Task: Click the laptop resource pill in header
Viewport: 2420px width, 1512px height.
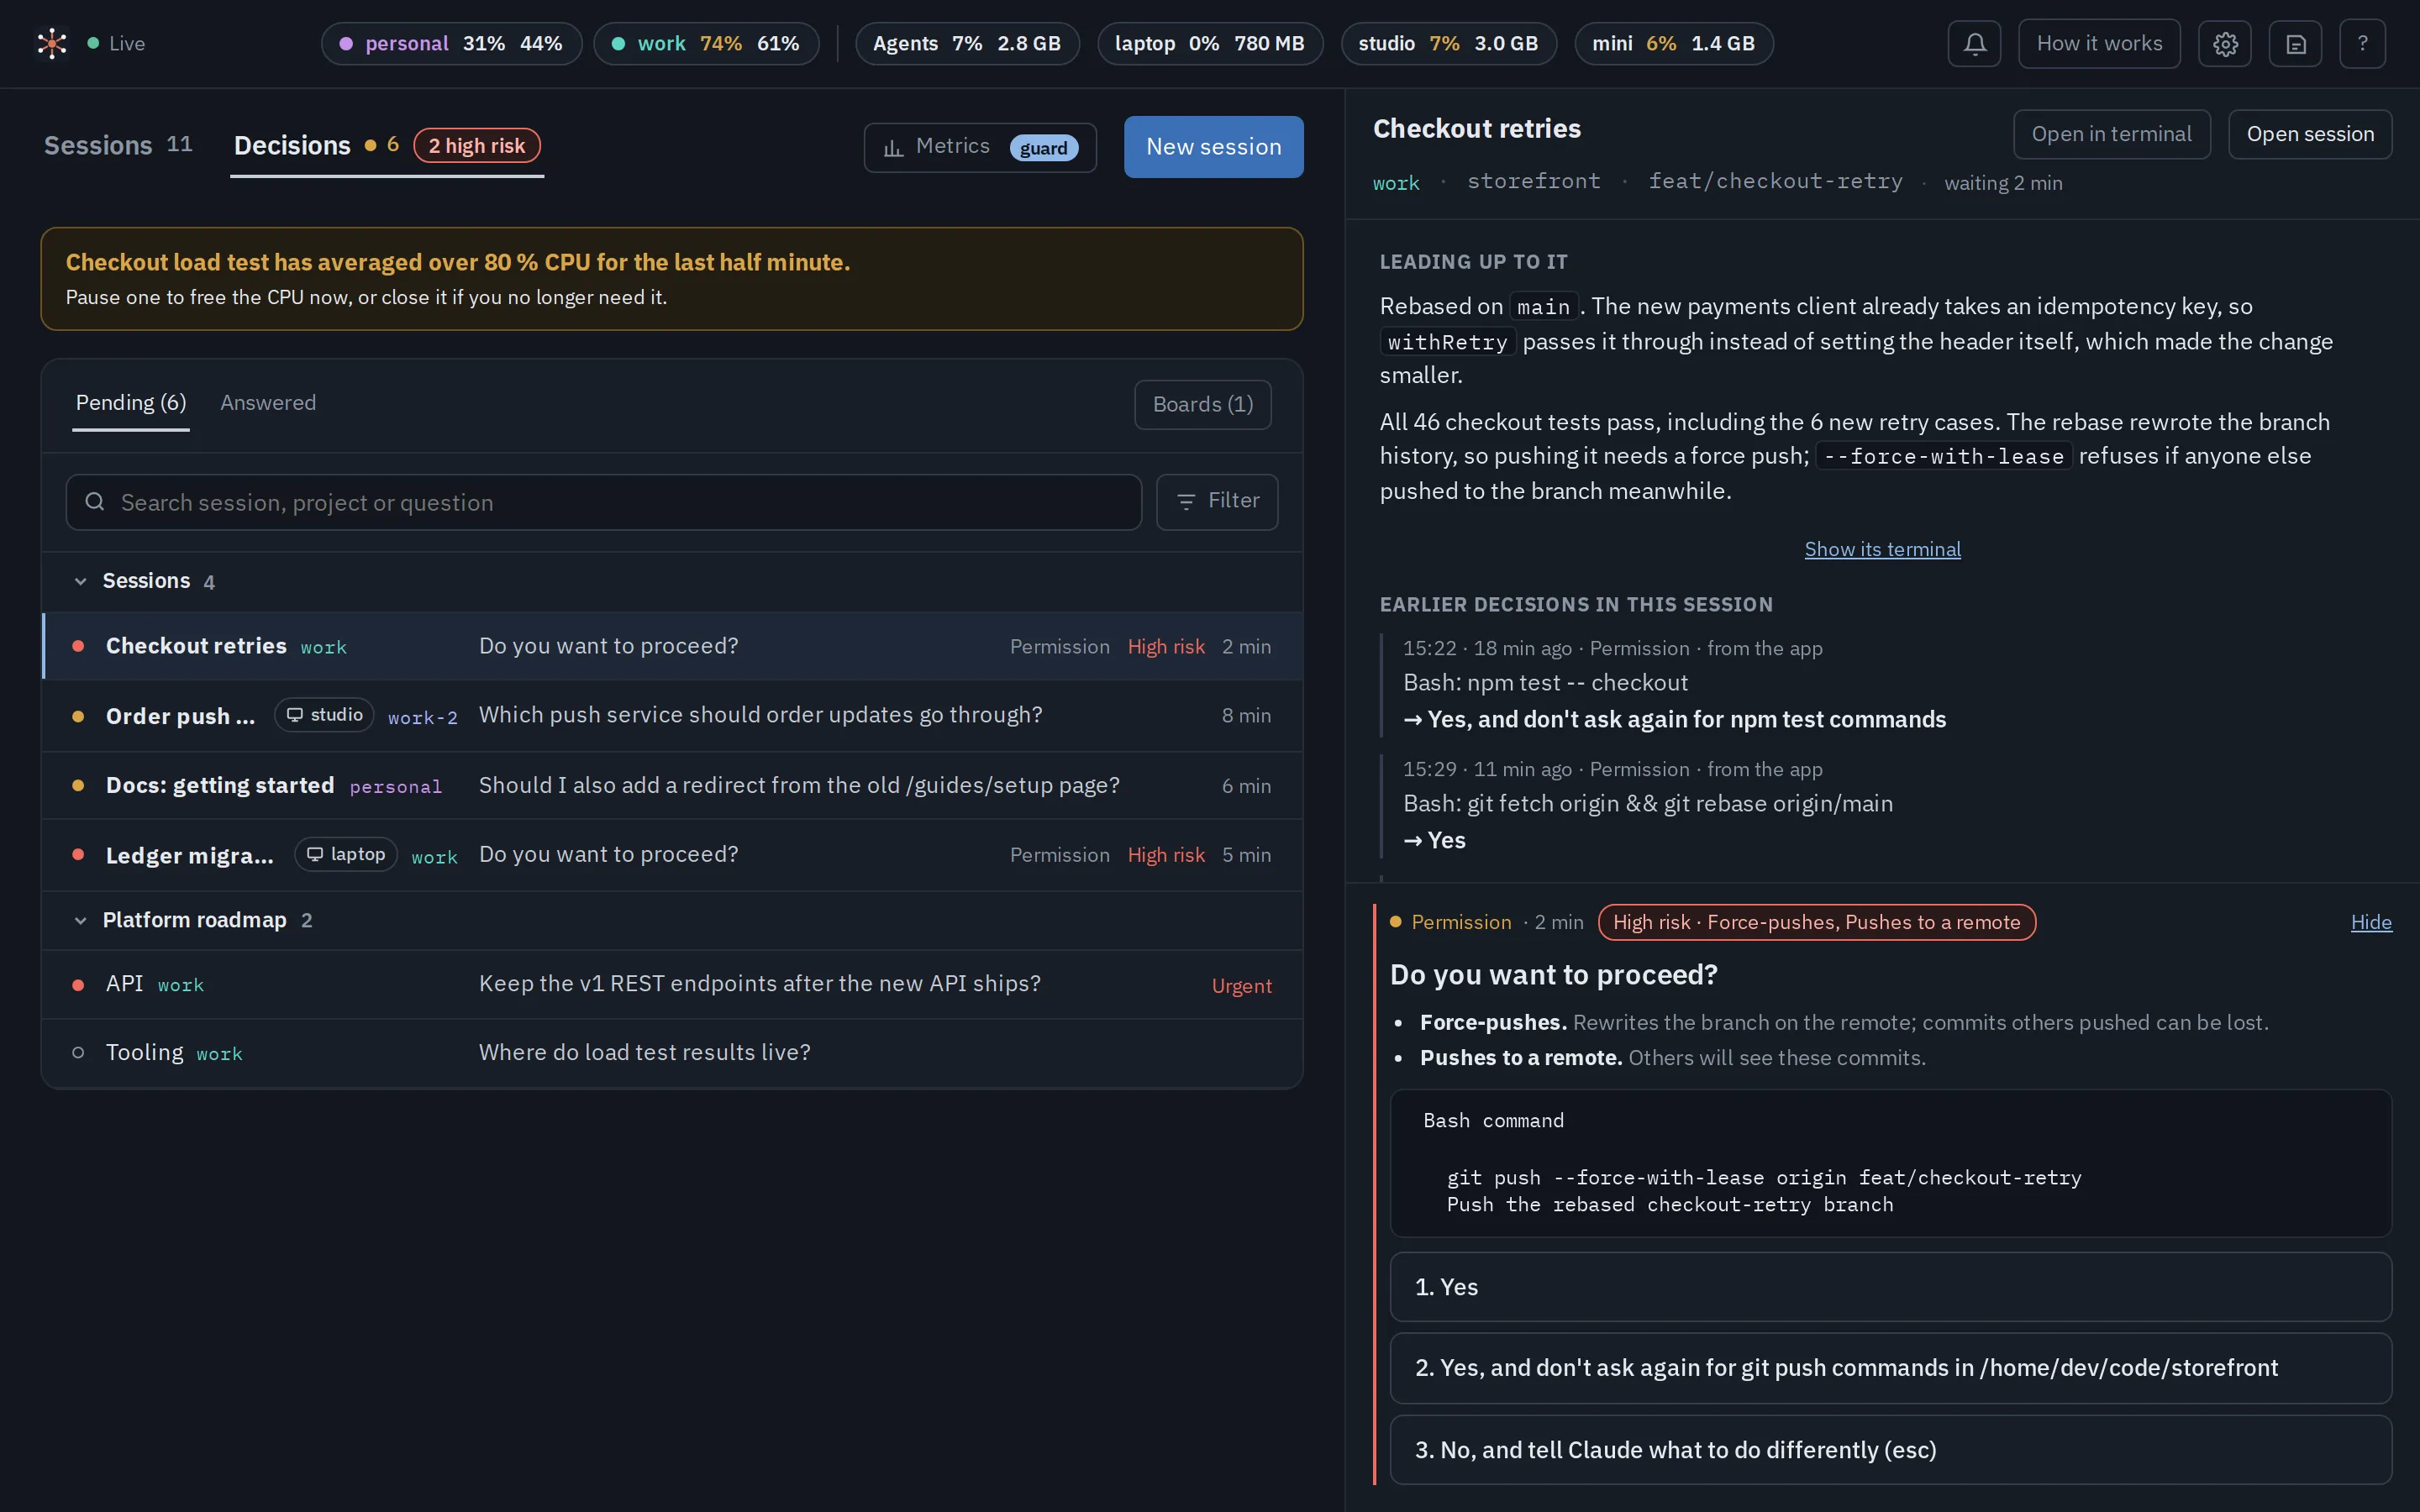Action: 1210,44
